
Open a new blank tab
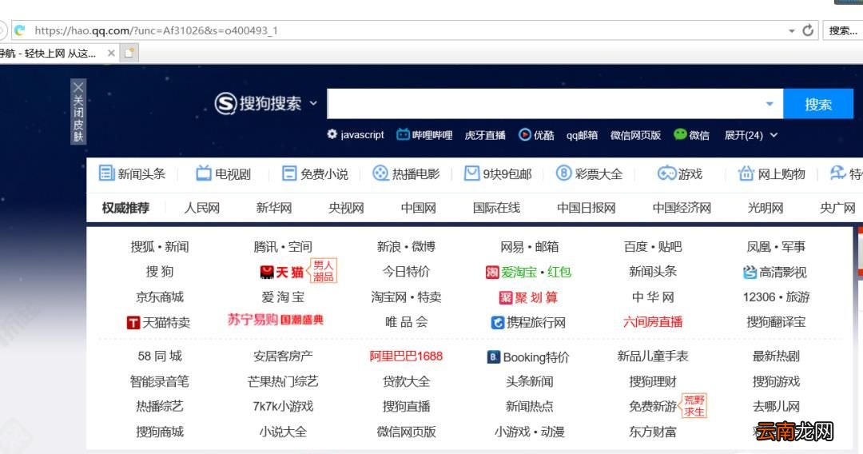pyautogui.click(x=129, y=53)
